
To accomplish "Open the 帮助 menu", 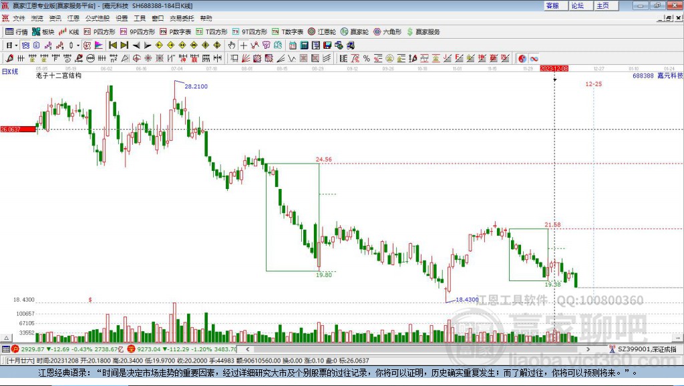I will tap(206, 18).
